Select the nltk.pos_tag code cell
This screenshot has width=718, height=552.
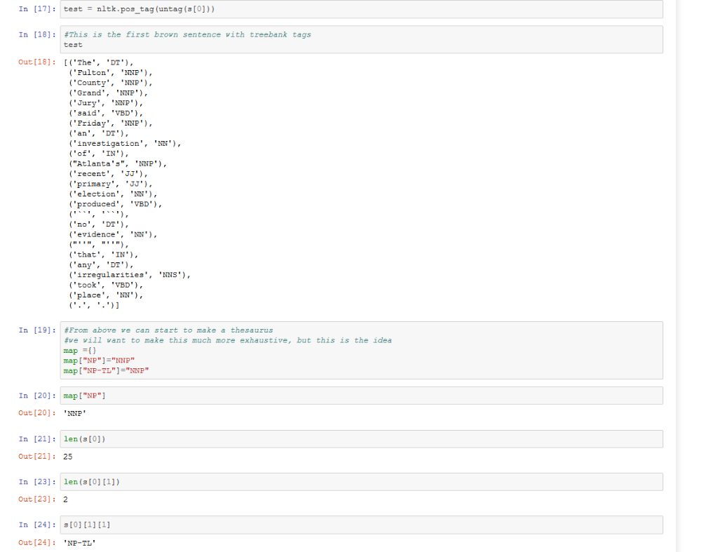(x=210, y=9)
